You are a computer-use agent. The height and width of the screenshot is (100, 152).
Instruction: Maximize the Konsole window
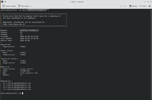[x=148, y=2]
